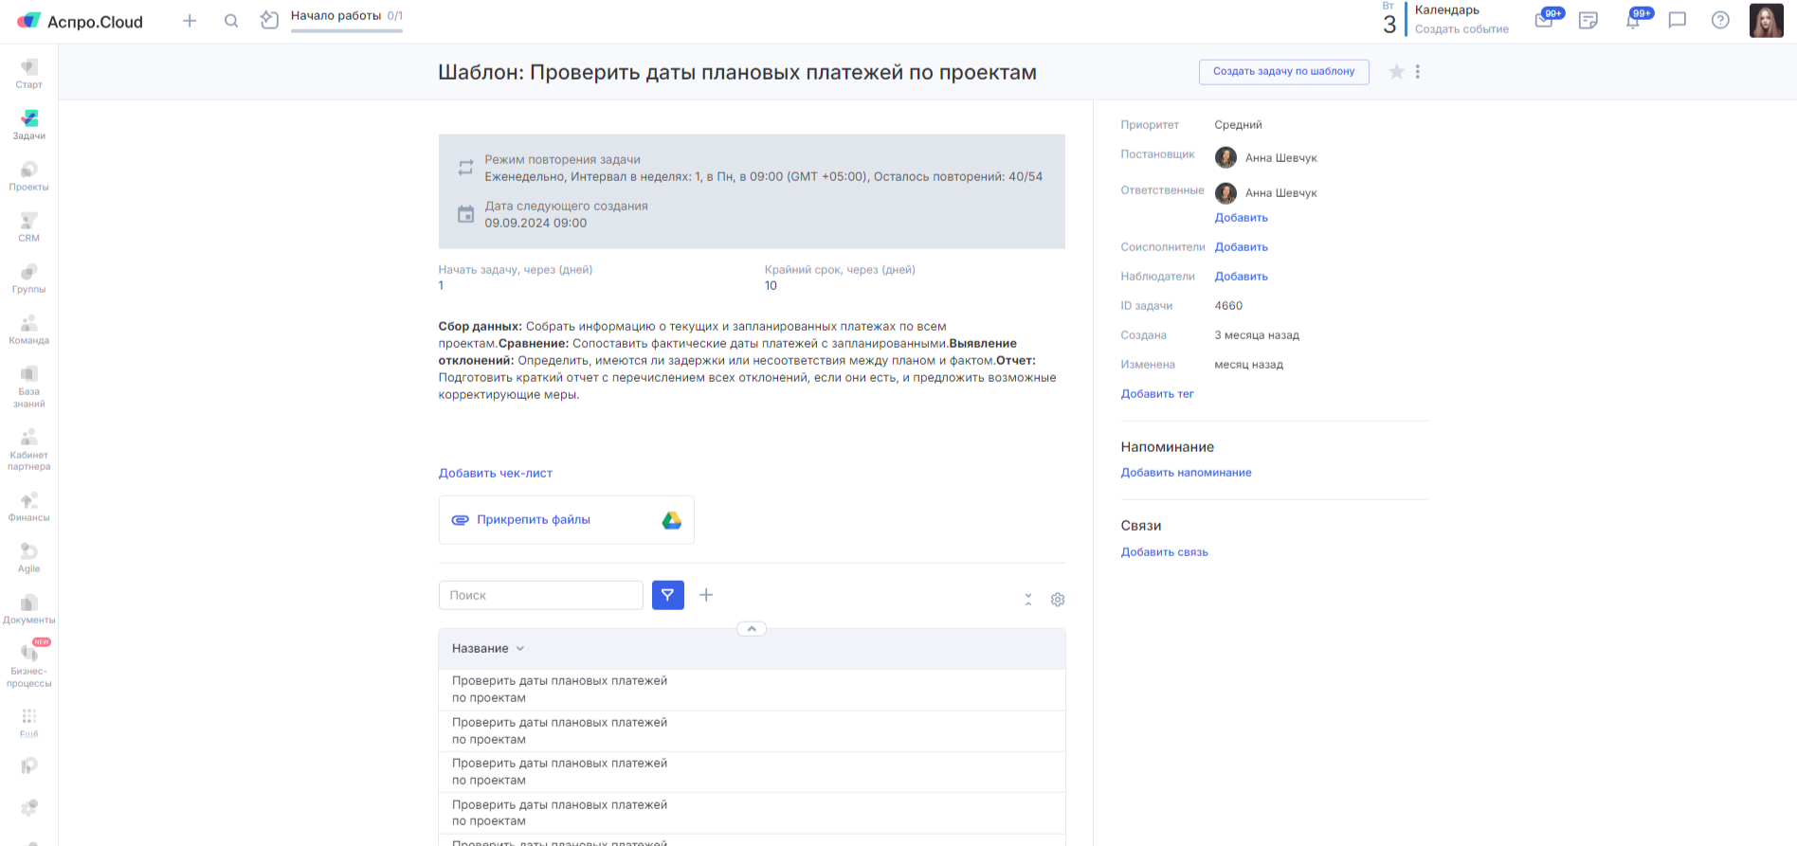The image size is (1797, 846).
Task: Click the blue filter button
Action: tap(668, 595)
